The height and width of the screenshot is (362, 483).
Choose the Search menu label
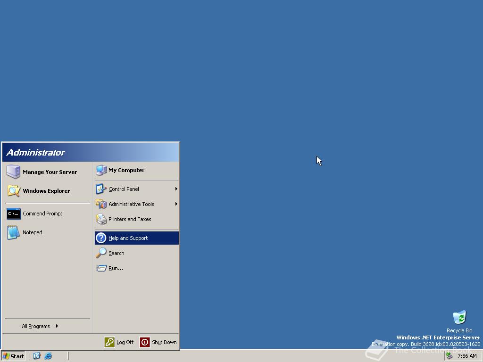click(117, 253)
